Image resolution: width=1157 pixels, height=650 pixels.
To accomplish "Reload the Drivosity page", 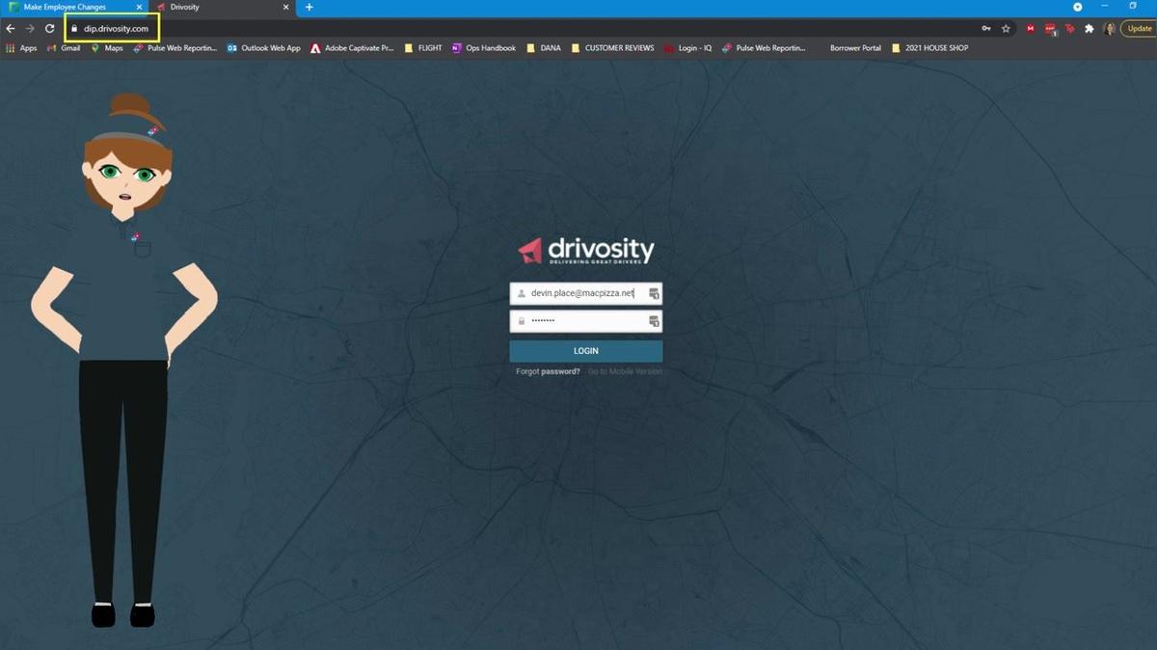I will pos(49,29).
